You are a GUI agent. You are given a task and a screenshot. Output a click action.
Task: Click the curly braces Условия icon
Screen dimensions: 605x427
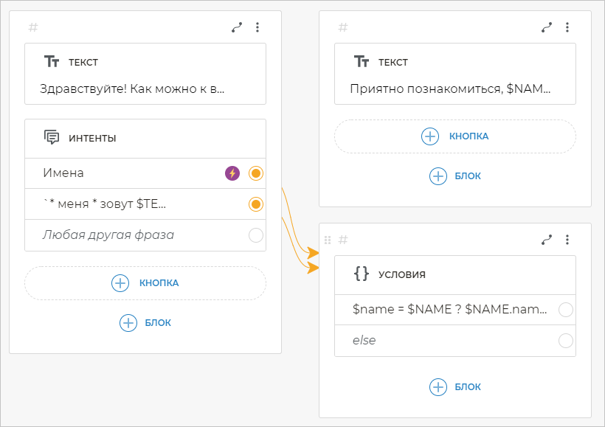(x=362, y=274)
